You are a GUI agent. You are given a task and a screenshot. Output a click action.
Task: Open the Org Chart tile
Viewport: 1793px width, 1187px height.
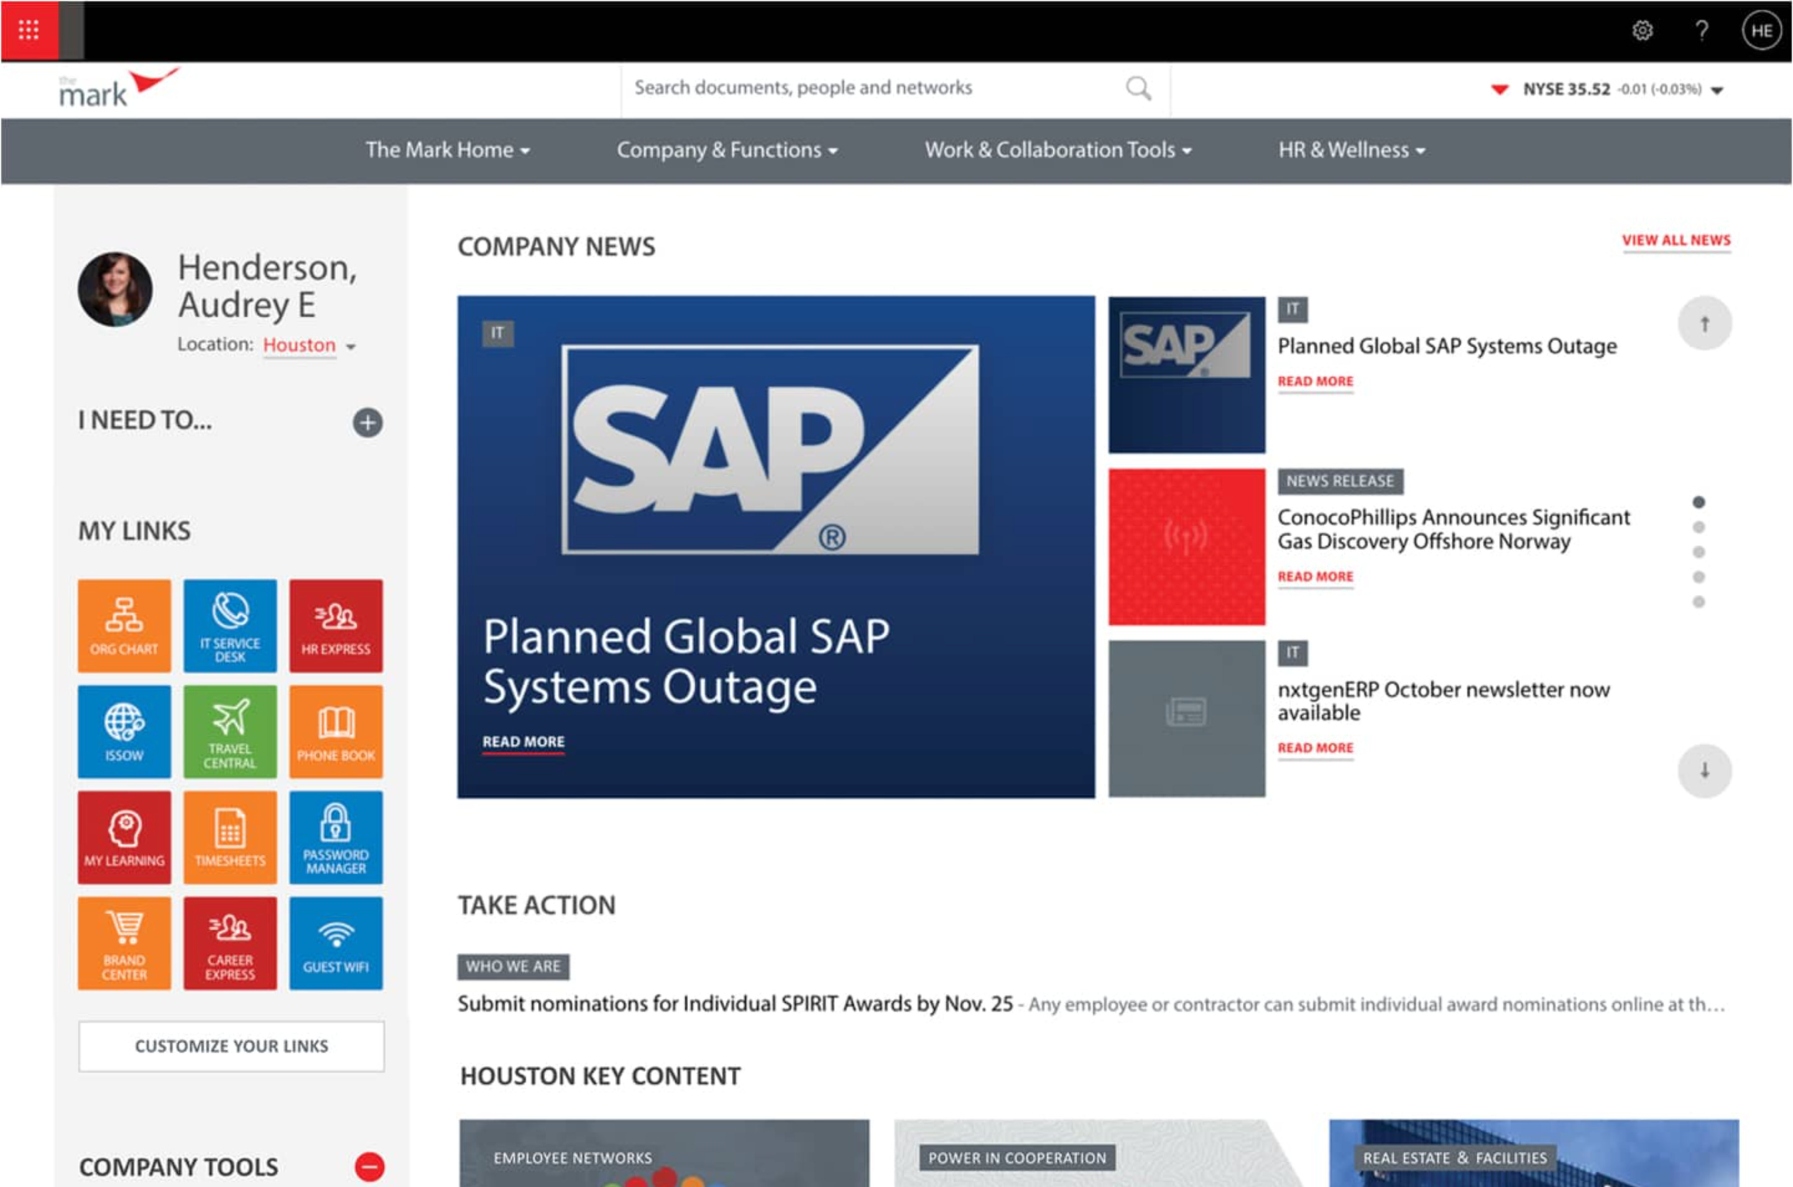click(124, 626)
